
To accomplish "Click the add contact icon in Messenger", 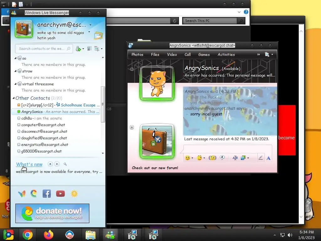I will (78, 49).
